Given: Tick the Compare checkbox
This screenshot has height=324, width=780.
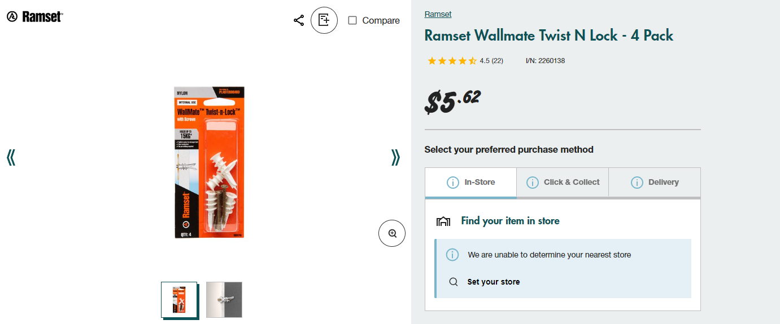Looking at the screenshot, I should [352, 21].
